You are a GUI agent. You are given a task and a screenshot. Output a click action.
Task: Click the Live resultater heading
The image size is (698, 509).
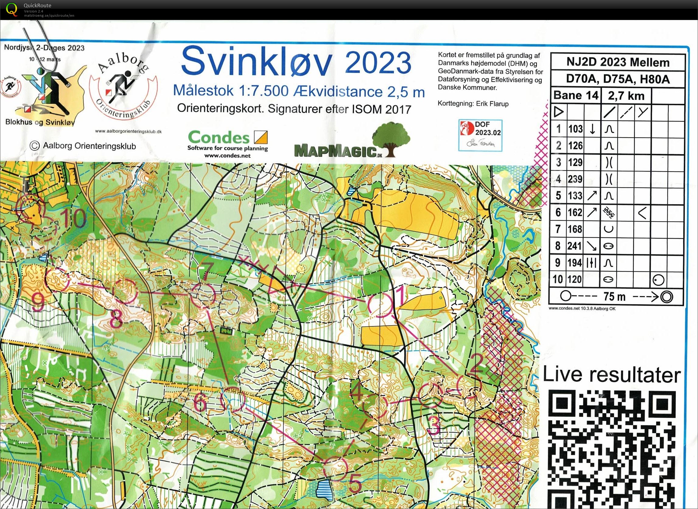coord(612,375)
